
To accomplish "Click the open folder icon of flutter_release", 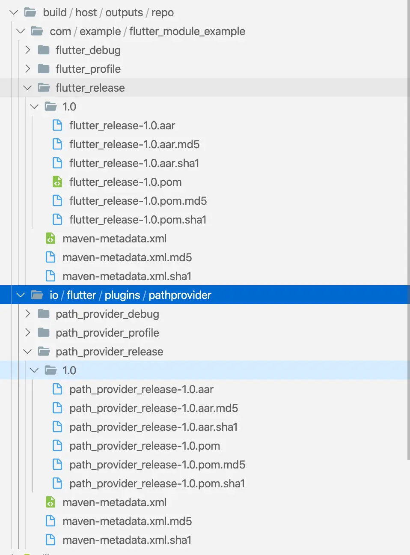I will [x=44, y=88].
